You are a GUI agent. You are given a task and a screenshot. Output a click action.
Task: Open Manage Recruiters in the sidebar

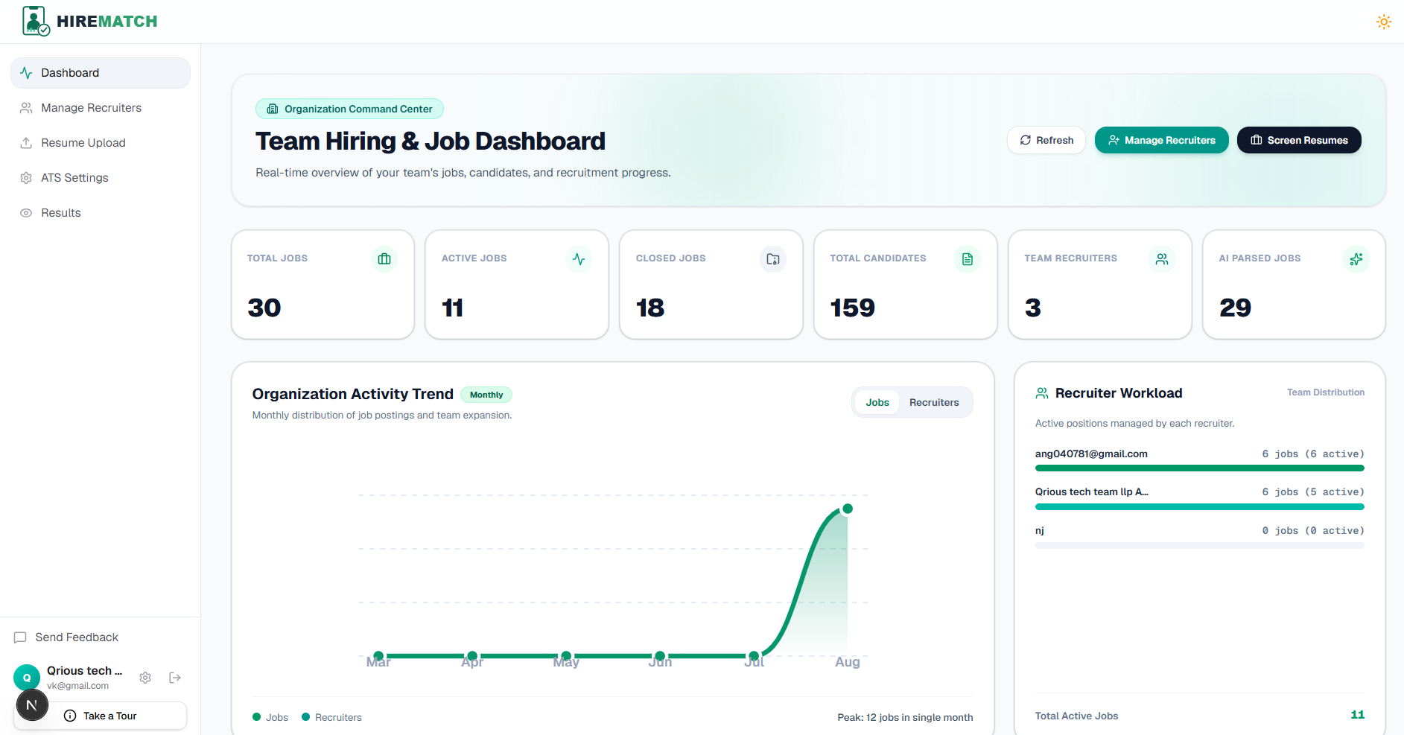(x=101, y=108)
